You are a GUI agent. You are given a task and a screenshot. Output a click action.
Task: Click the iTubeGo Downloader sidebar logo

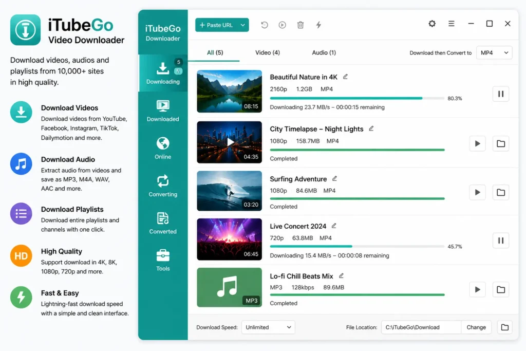(163, 33)
